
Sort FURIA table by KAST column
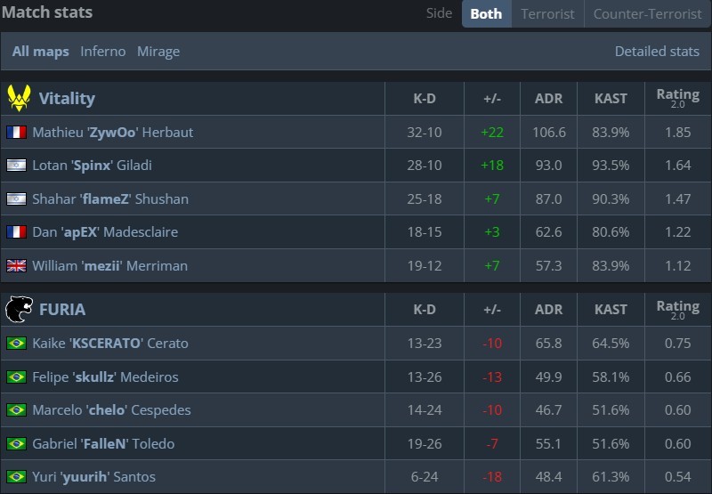tap(611, 310)
